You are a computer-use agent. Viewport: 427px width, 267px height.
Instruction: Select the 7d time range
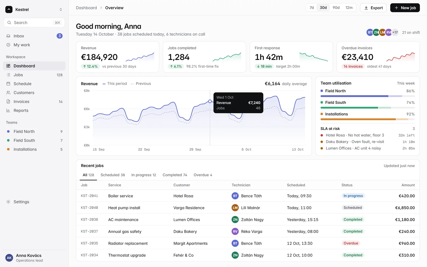[x=312, y=8]
